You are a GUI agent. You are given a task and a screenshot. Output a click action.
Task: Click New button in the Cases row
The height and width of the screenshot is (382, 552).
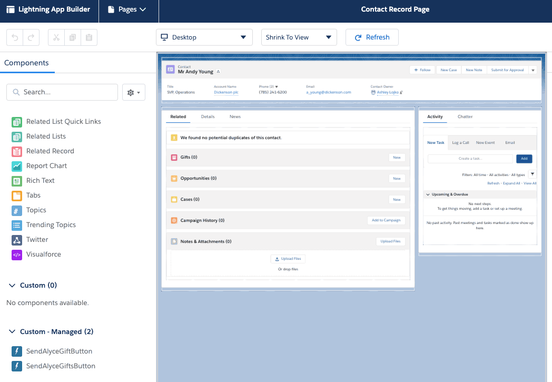pos(397,200)
